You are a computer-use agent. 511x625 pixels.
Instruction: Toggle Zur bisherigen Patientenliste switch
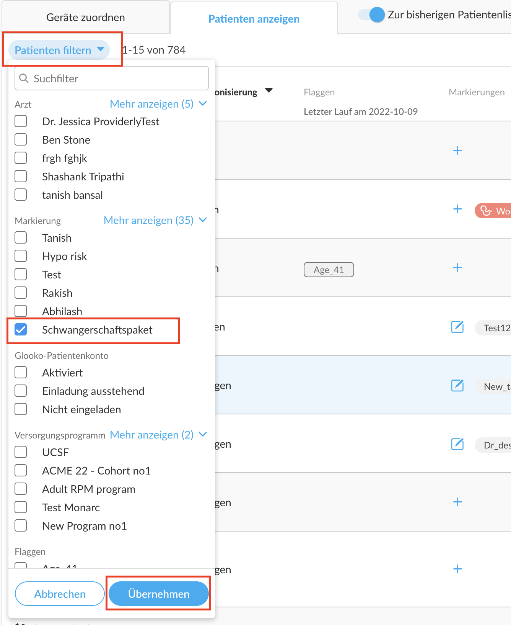(x=371, y=15)
